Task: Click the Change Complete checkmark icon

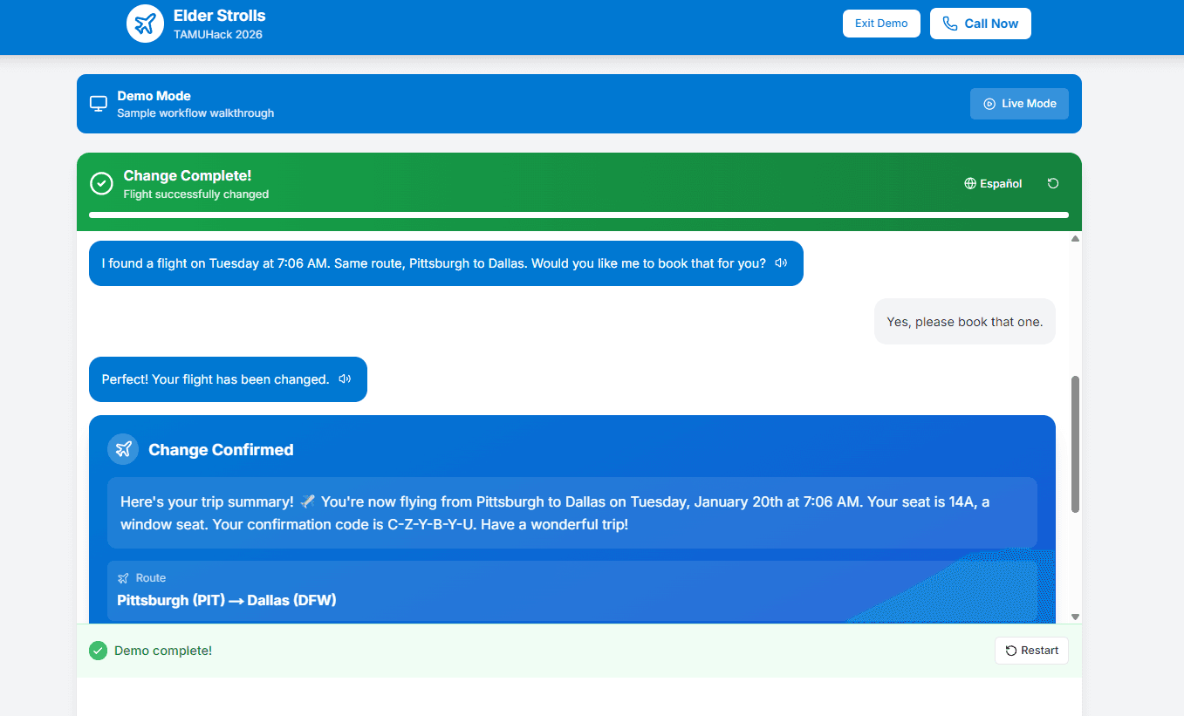Action: (x=102, y=183)
